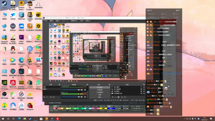Click the 开始录制 start recording button

click(x=99, y=90)
